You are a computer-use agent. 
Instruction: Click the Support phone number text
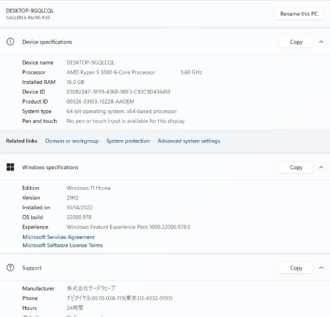coord(119,298)
